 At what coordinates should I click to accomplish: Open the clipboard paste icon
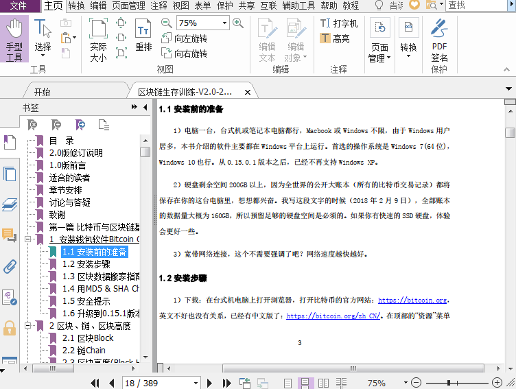[67, 38]
